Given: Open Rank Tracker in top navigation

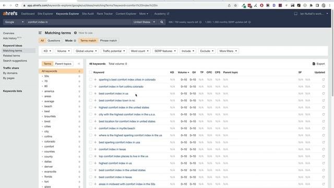Looking at the screenshot, I should point(104,14).
